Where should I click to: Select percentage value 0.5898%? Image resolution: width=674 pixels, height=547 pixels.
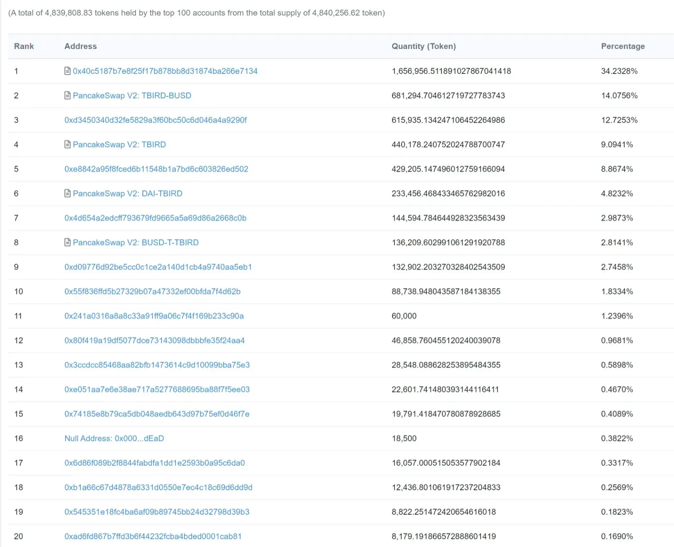point(617,365)
